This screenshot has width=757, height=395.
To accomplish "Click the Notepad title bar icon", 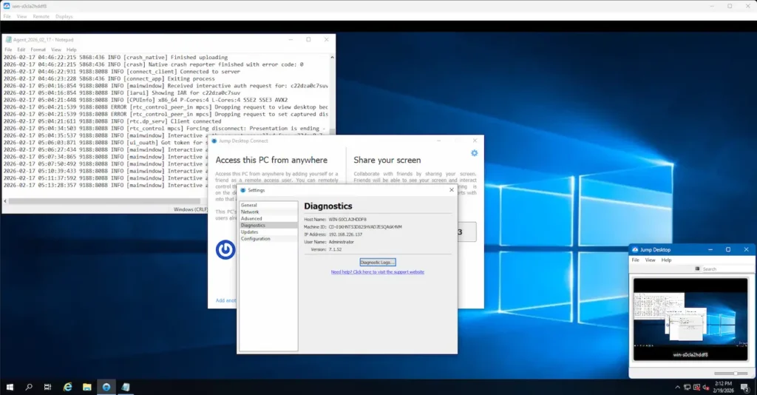I will [8, 40].
